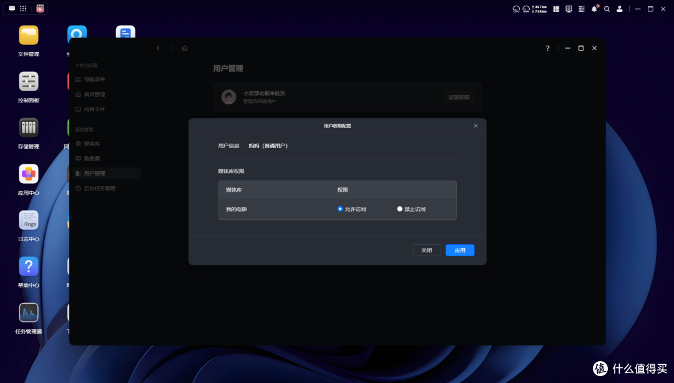Viewport: 674px width, 383px height.
Task: Open the search magnifier in top bar
Action: 607,9
